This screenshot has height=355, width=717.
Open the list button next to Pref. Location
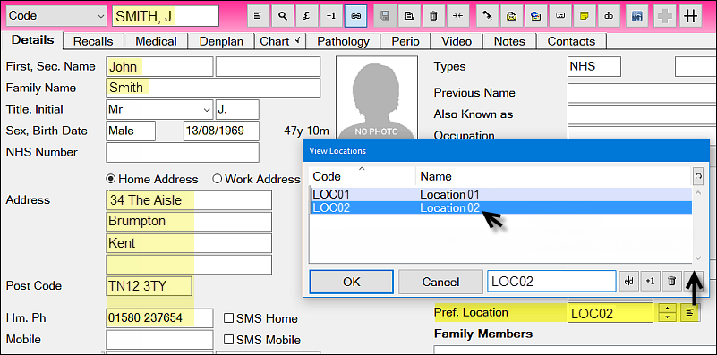tap(690, 312)
